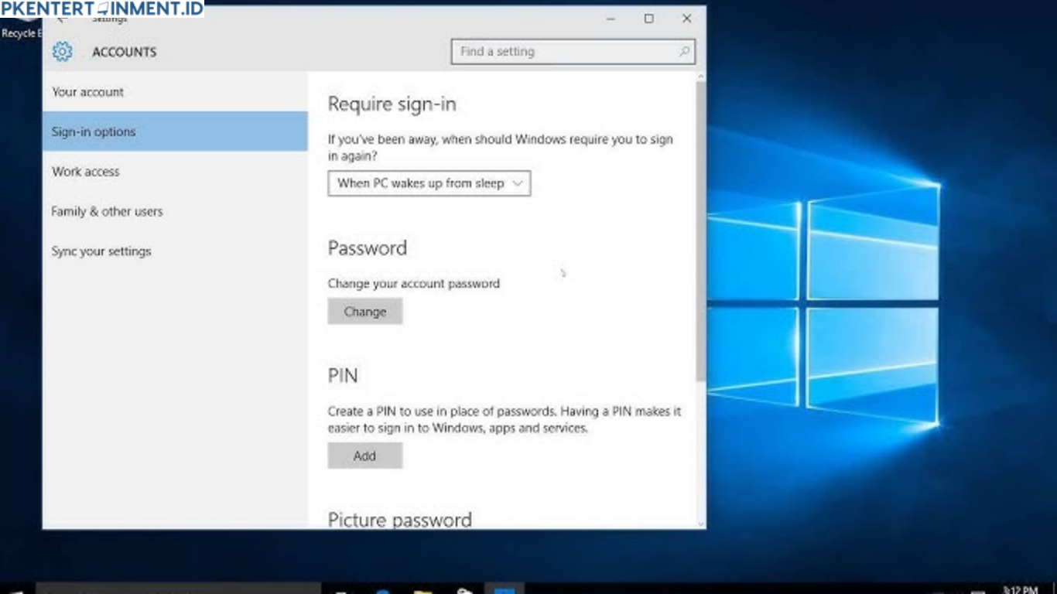This screenshot has height=594, width=1057.
Task: Maximize the Settings window
Action: 649,19
